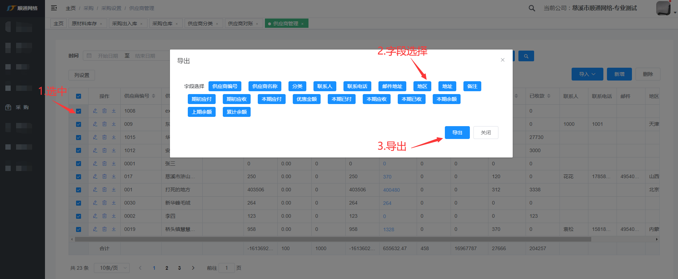Click download icon for supplier 1015
The height and width of the screenshot is (279, 678).
click(114, 137)
